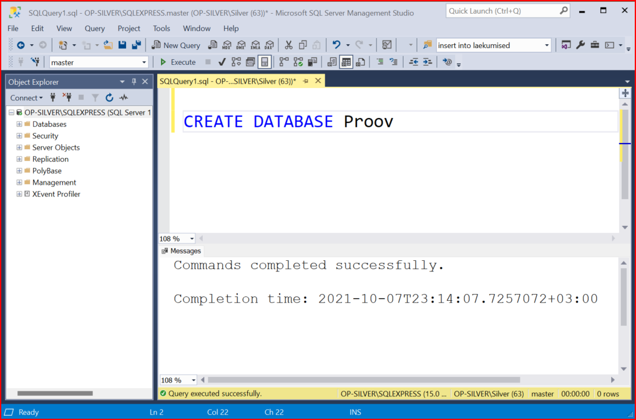The height and width of the screenshot is (420, 636).
Task: Decrease the line indent
Action: pyautogui.click(x=413, y=62)
